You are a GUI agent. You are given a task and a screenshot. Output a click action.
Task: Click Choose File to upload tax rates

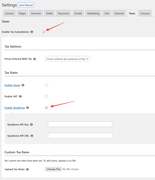(x=54, y=169)
